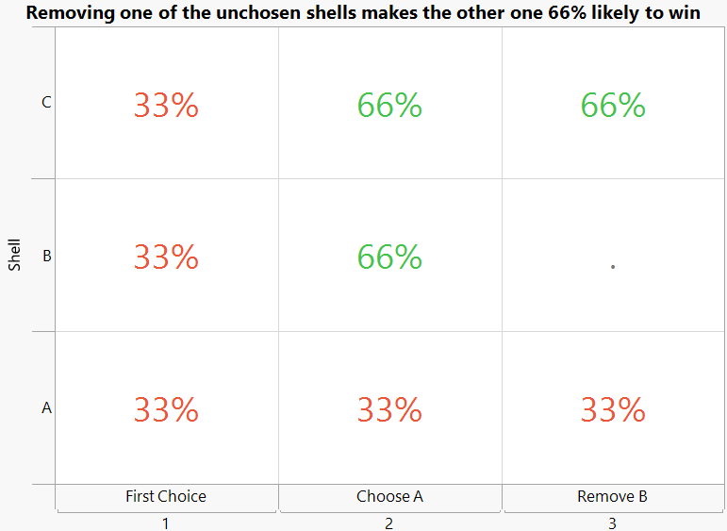Image resolution: width=727 pixels, height=531 pixels.
Task: Click the 33% for shell C under First Choice
Action: point(166,105)
